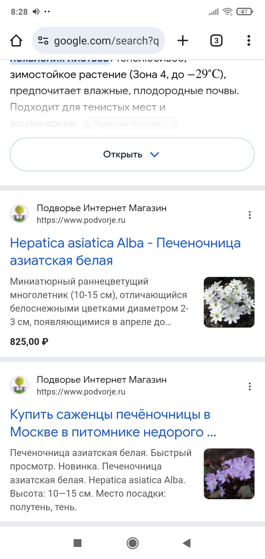Open Chrome three-dot overflow menu
This screenshot has width=265, height=559.
pos(249,41)
